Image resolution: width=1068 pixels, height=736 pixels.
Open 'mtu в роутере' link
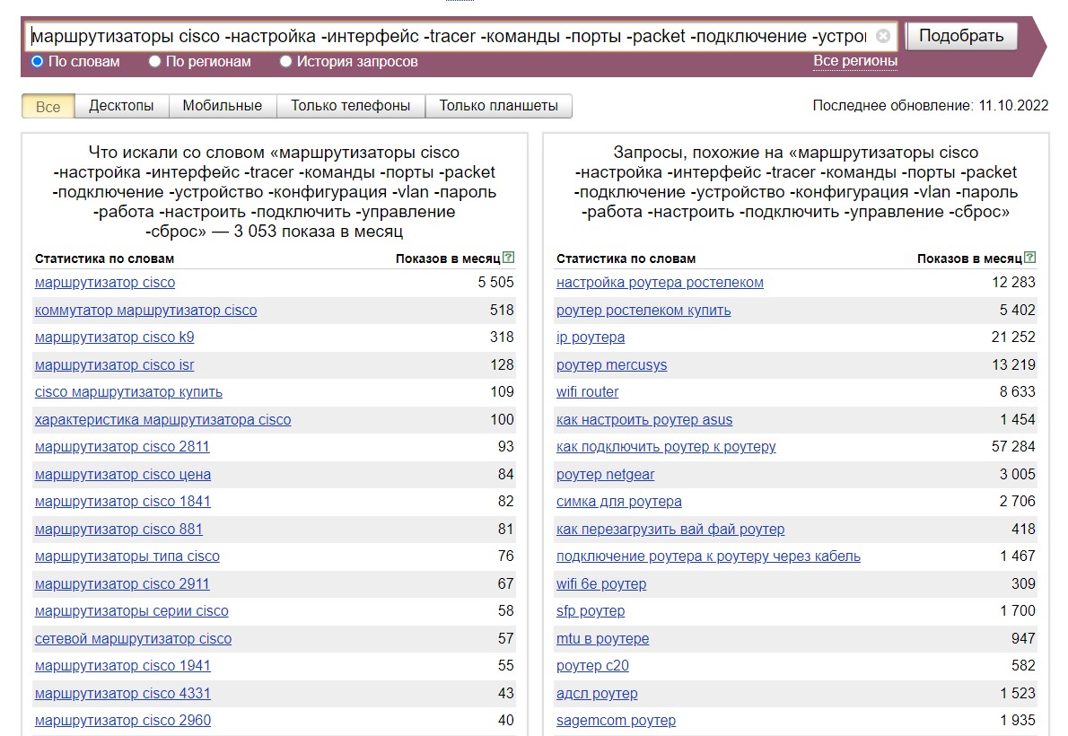[603, 638]
